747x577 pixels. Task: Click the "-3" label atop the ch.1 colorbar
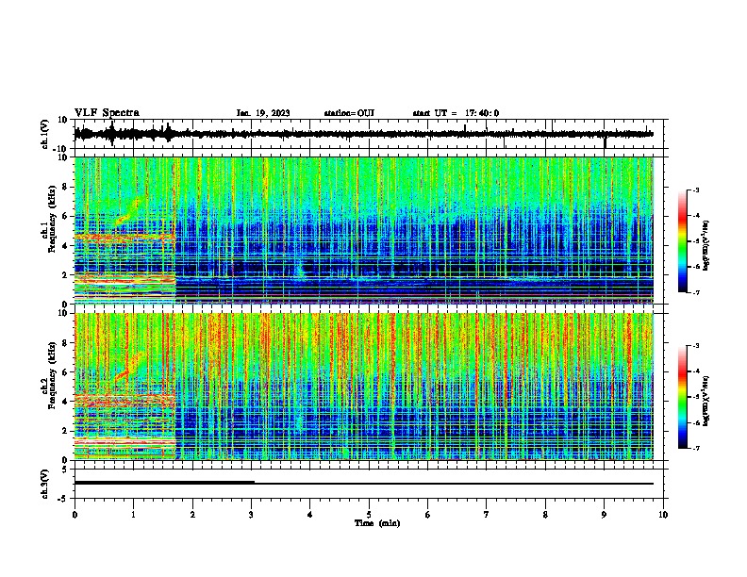pos(695,190)
